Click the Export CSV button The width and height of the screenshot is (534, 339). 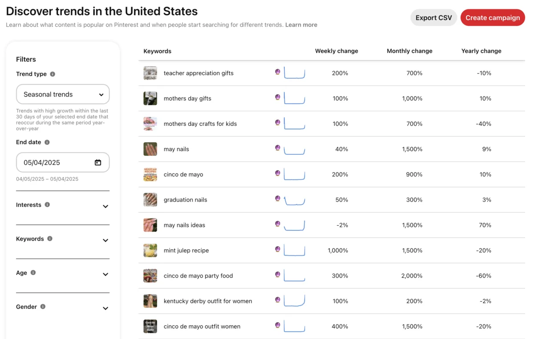coord(433,18)
